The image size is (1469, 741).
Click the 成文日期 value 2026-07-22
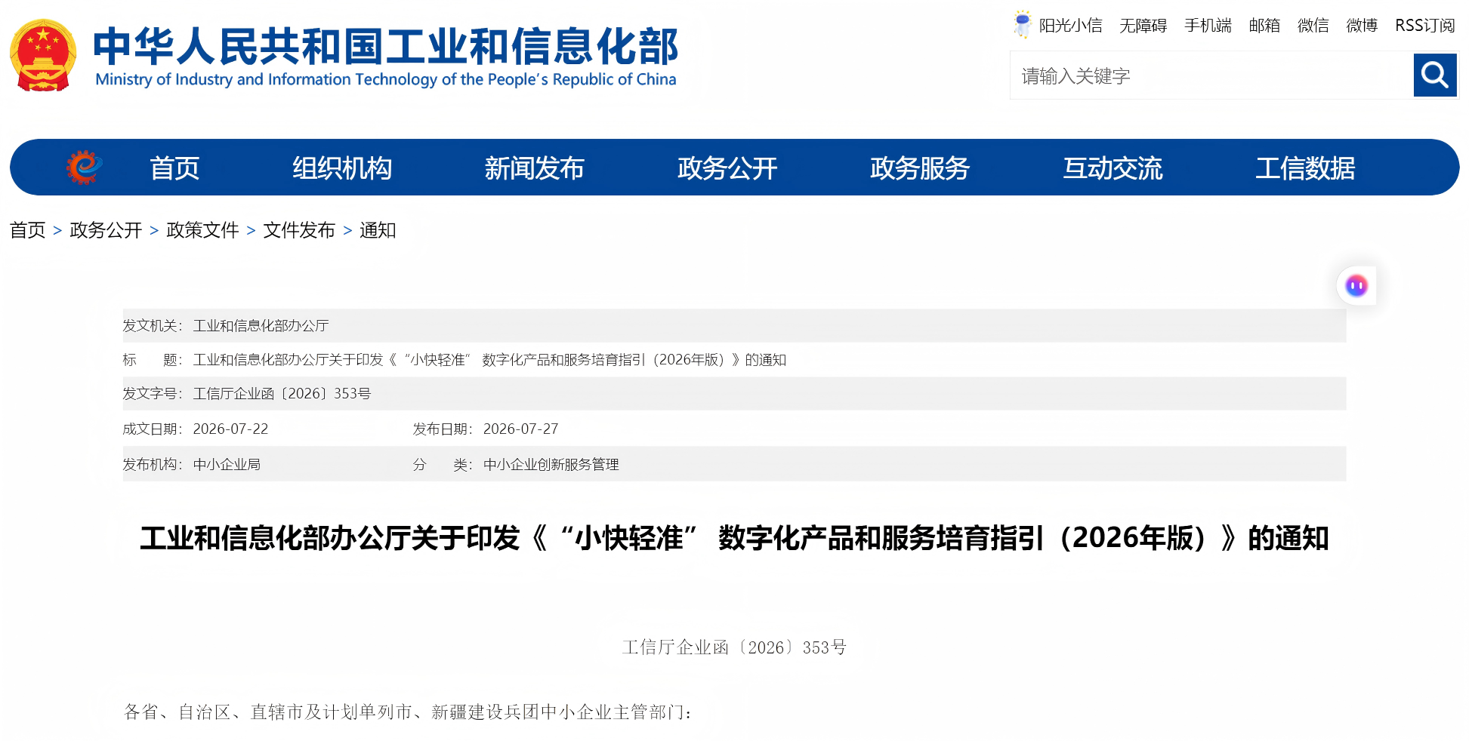pos(230,429)
